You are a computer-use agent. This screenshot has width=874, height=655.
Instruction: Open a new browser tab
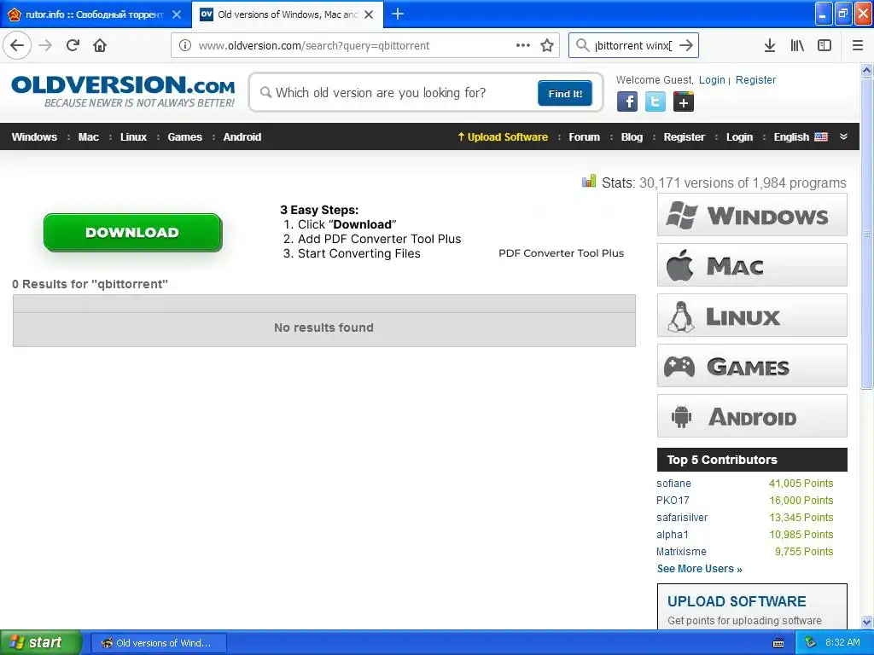[398, 14]
